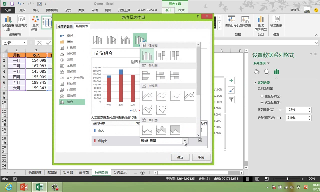The image size is (320, 192).
Task: Open Effects pentagon icon in format pane
Action: [x=266, y=72]
